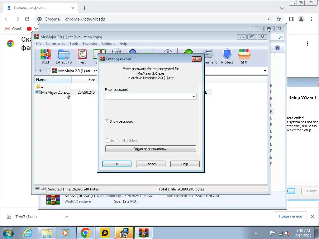319x239 pixels.
Task: Open Windows Explorer from the taskbar
Action: 47,233
